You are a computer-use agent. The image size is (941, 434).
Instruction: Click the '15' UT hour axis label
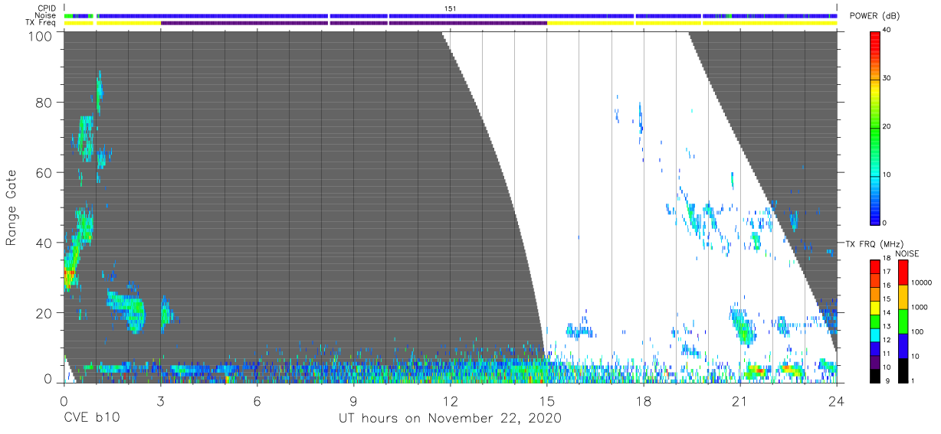547,400
